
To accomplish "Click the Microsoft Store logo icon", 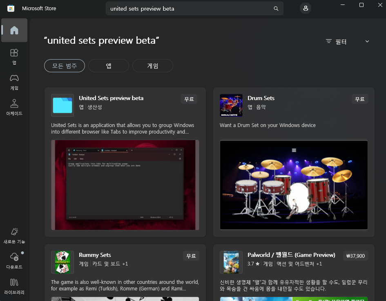I will 11,8.
